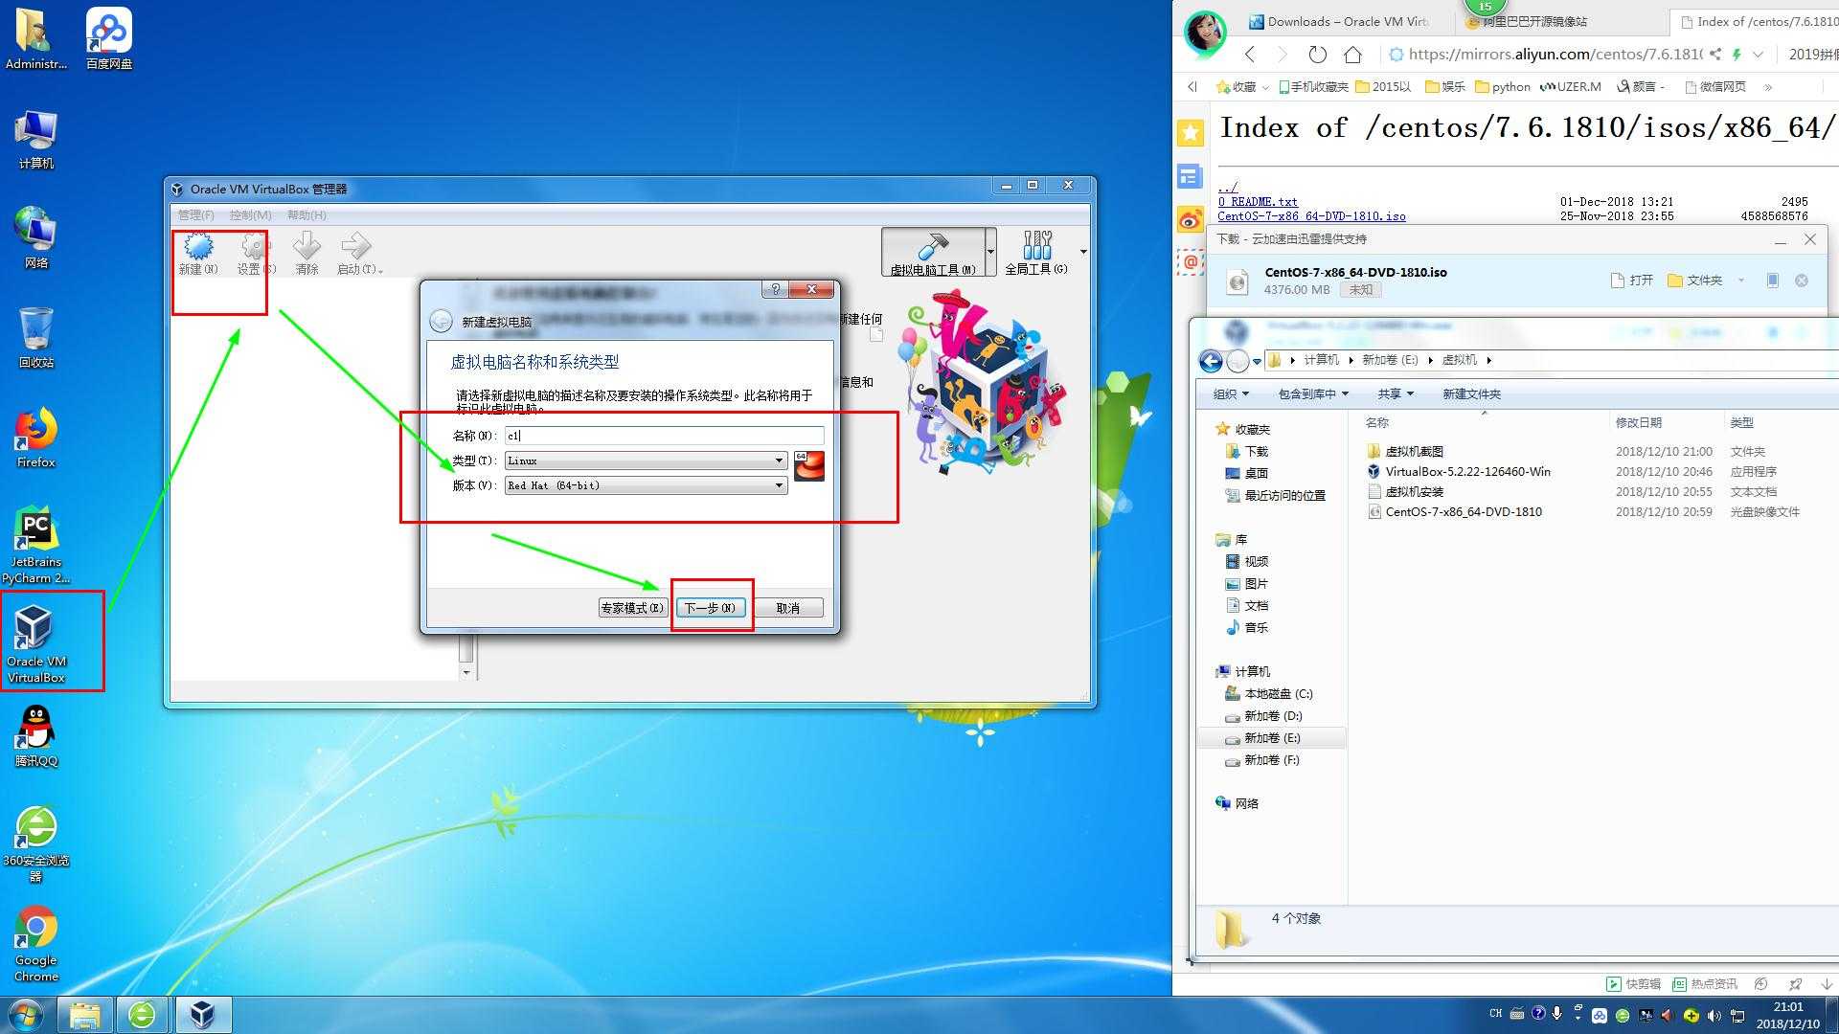Screen dimensions: 1839x1034
Task: Click the Weibo sidebar icon
Action: (1191, 220)
